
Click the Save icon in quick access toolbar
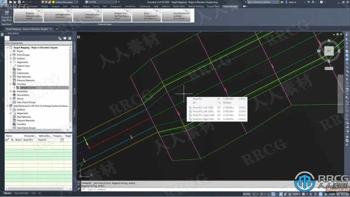coord(19,2)
